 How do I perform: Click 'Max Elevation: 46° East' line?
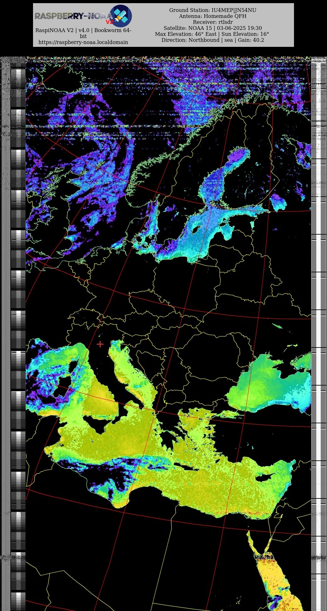186,34
